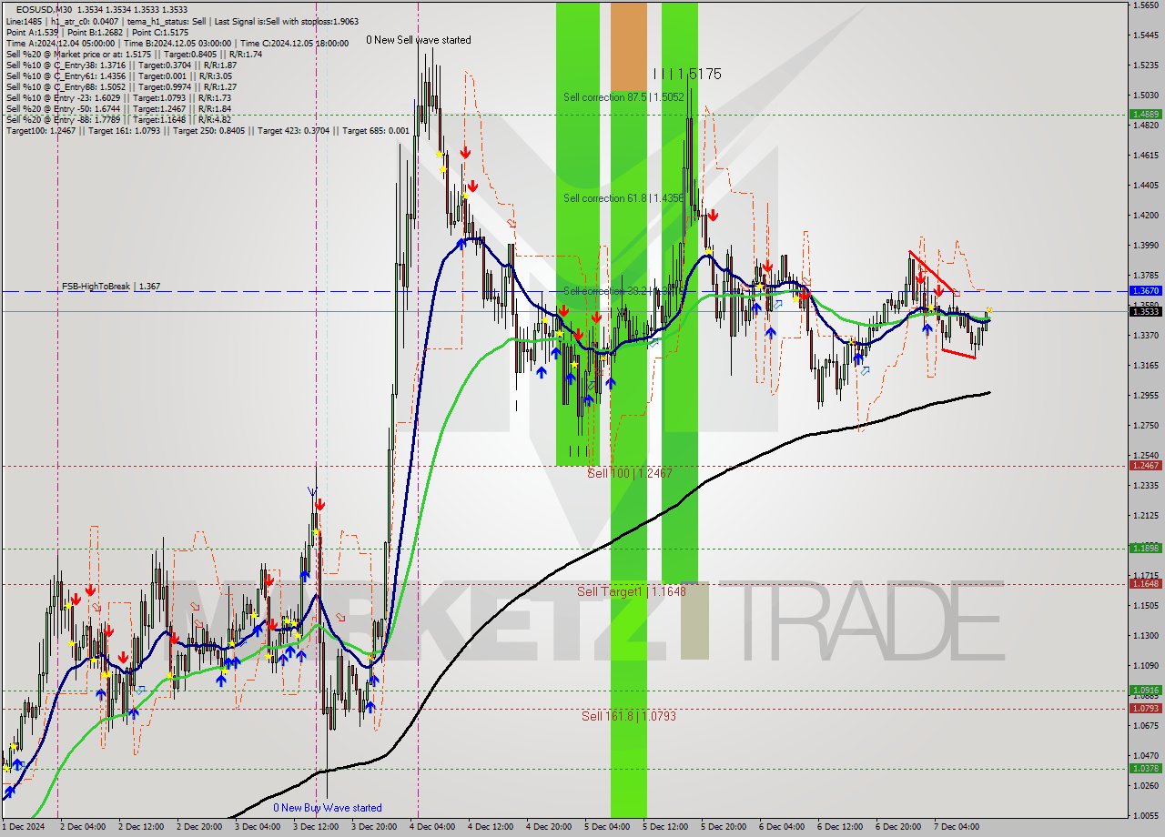Image resolution: width=1165 pixels, height=837 pixels.
Task: Click the '4 Dec 04:00' time axis label
Action: (x=432, y=827)
